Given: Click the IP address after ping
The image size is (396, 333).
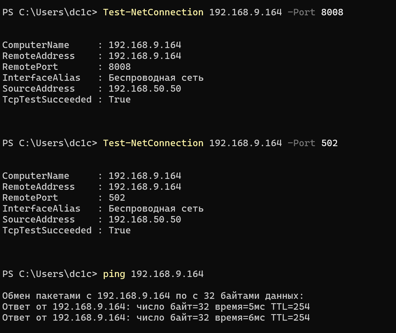Looking at the screenshot, I should pyautogui.click(x=167, y=274).
